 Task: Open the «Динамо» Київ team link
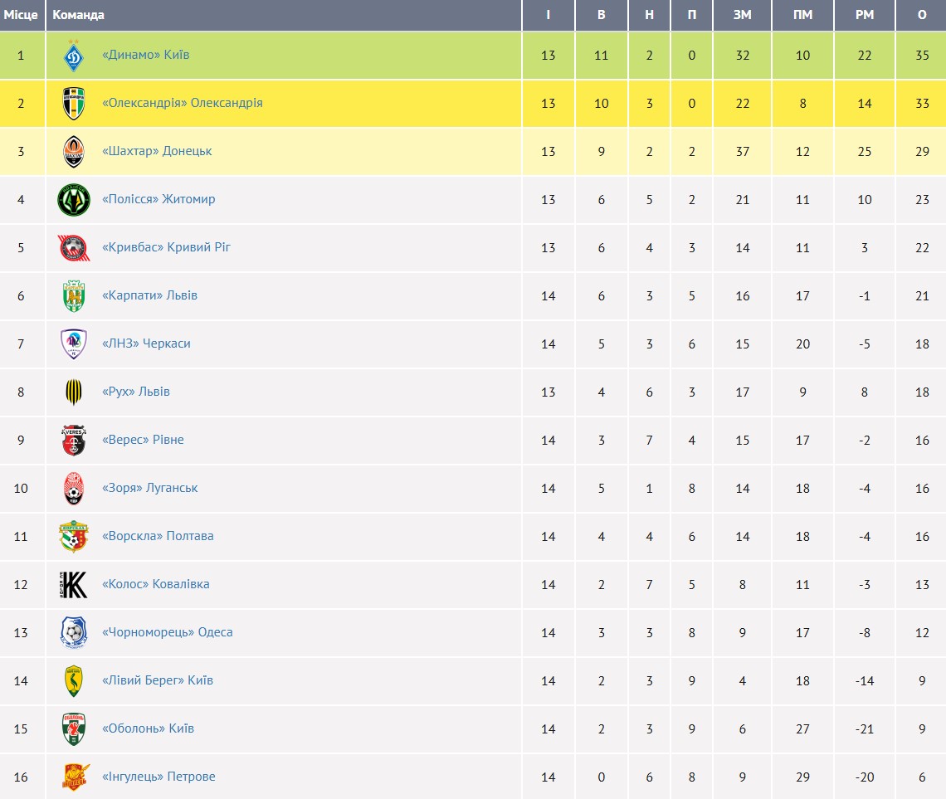[x=145, y=55]
